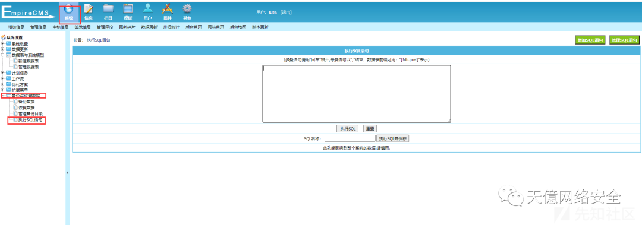Image resolution: width=642 pixels, height=225 pixels.
Task: Open 管理信息 in the shortcut menu bar
Action: tap(39, 27)
